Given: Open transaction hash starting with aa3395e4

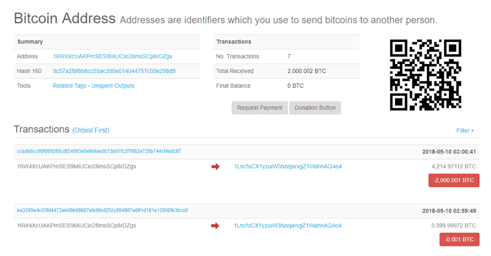Looking at the screenshot, I should coord(102,210).
